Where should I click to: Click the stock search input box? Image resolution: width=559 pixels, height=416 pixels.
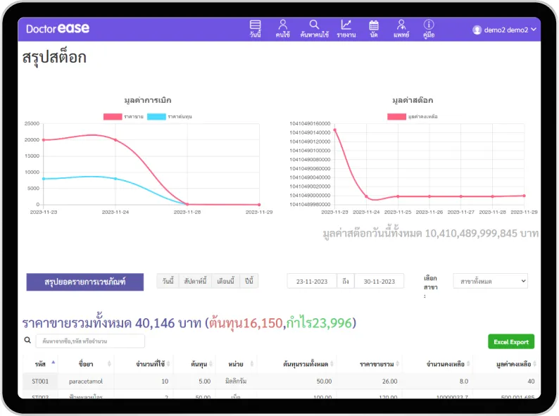89,341
